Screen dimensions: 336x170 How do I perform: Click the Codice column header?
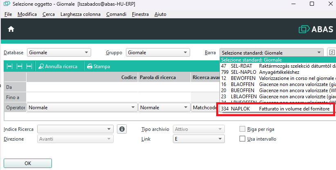(x=82, y=77)
